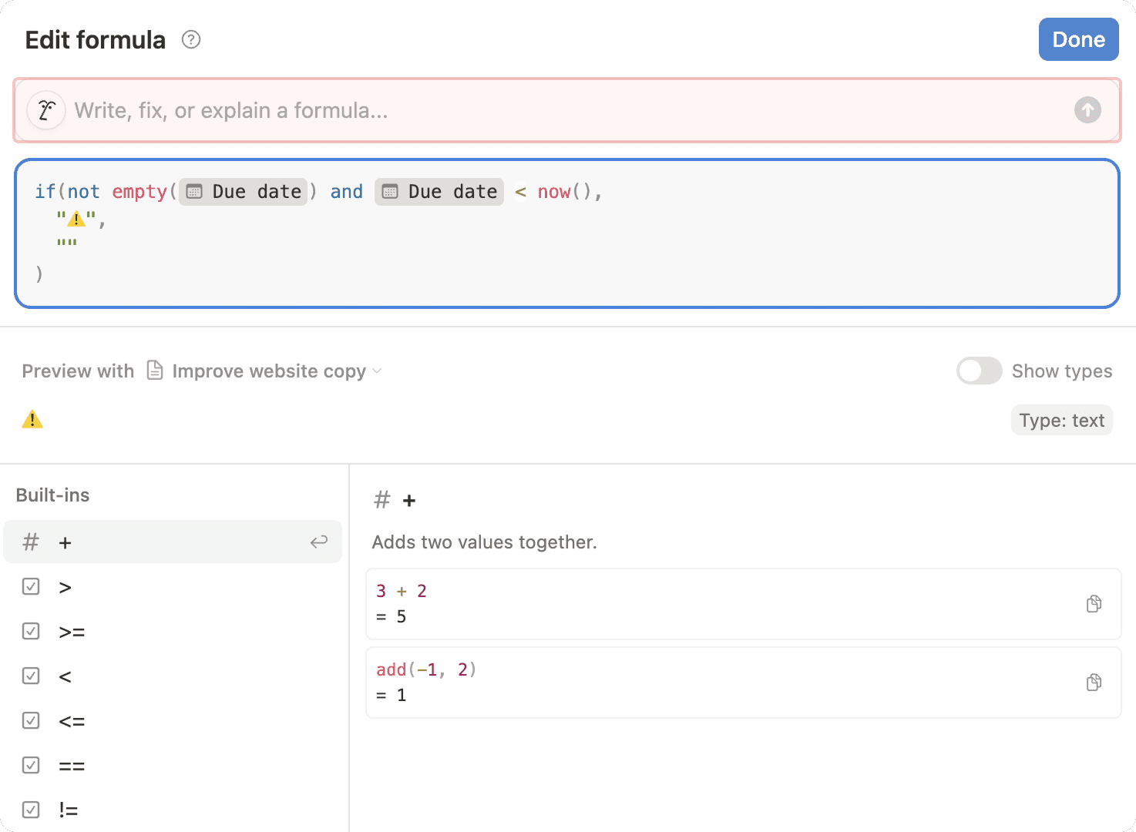1136x832 pixels.
Task: Open the formula help tooltip
Action: point(190,39)
